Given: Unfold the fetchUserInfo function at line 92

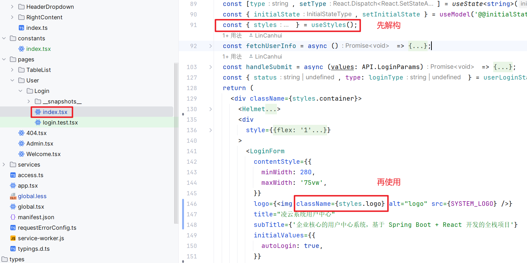Looking at the screenshot, I should tap(210, 46).
